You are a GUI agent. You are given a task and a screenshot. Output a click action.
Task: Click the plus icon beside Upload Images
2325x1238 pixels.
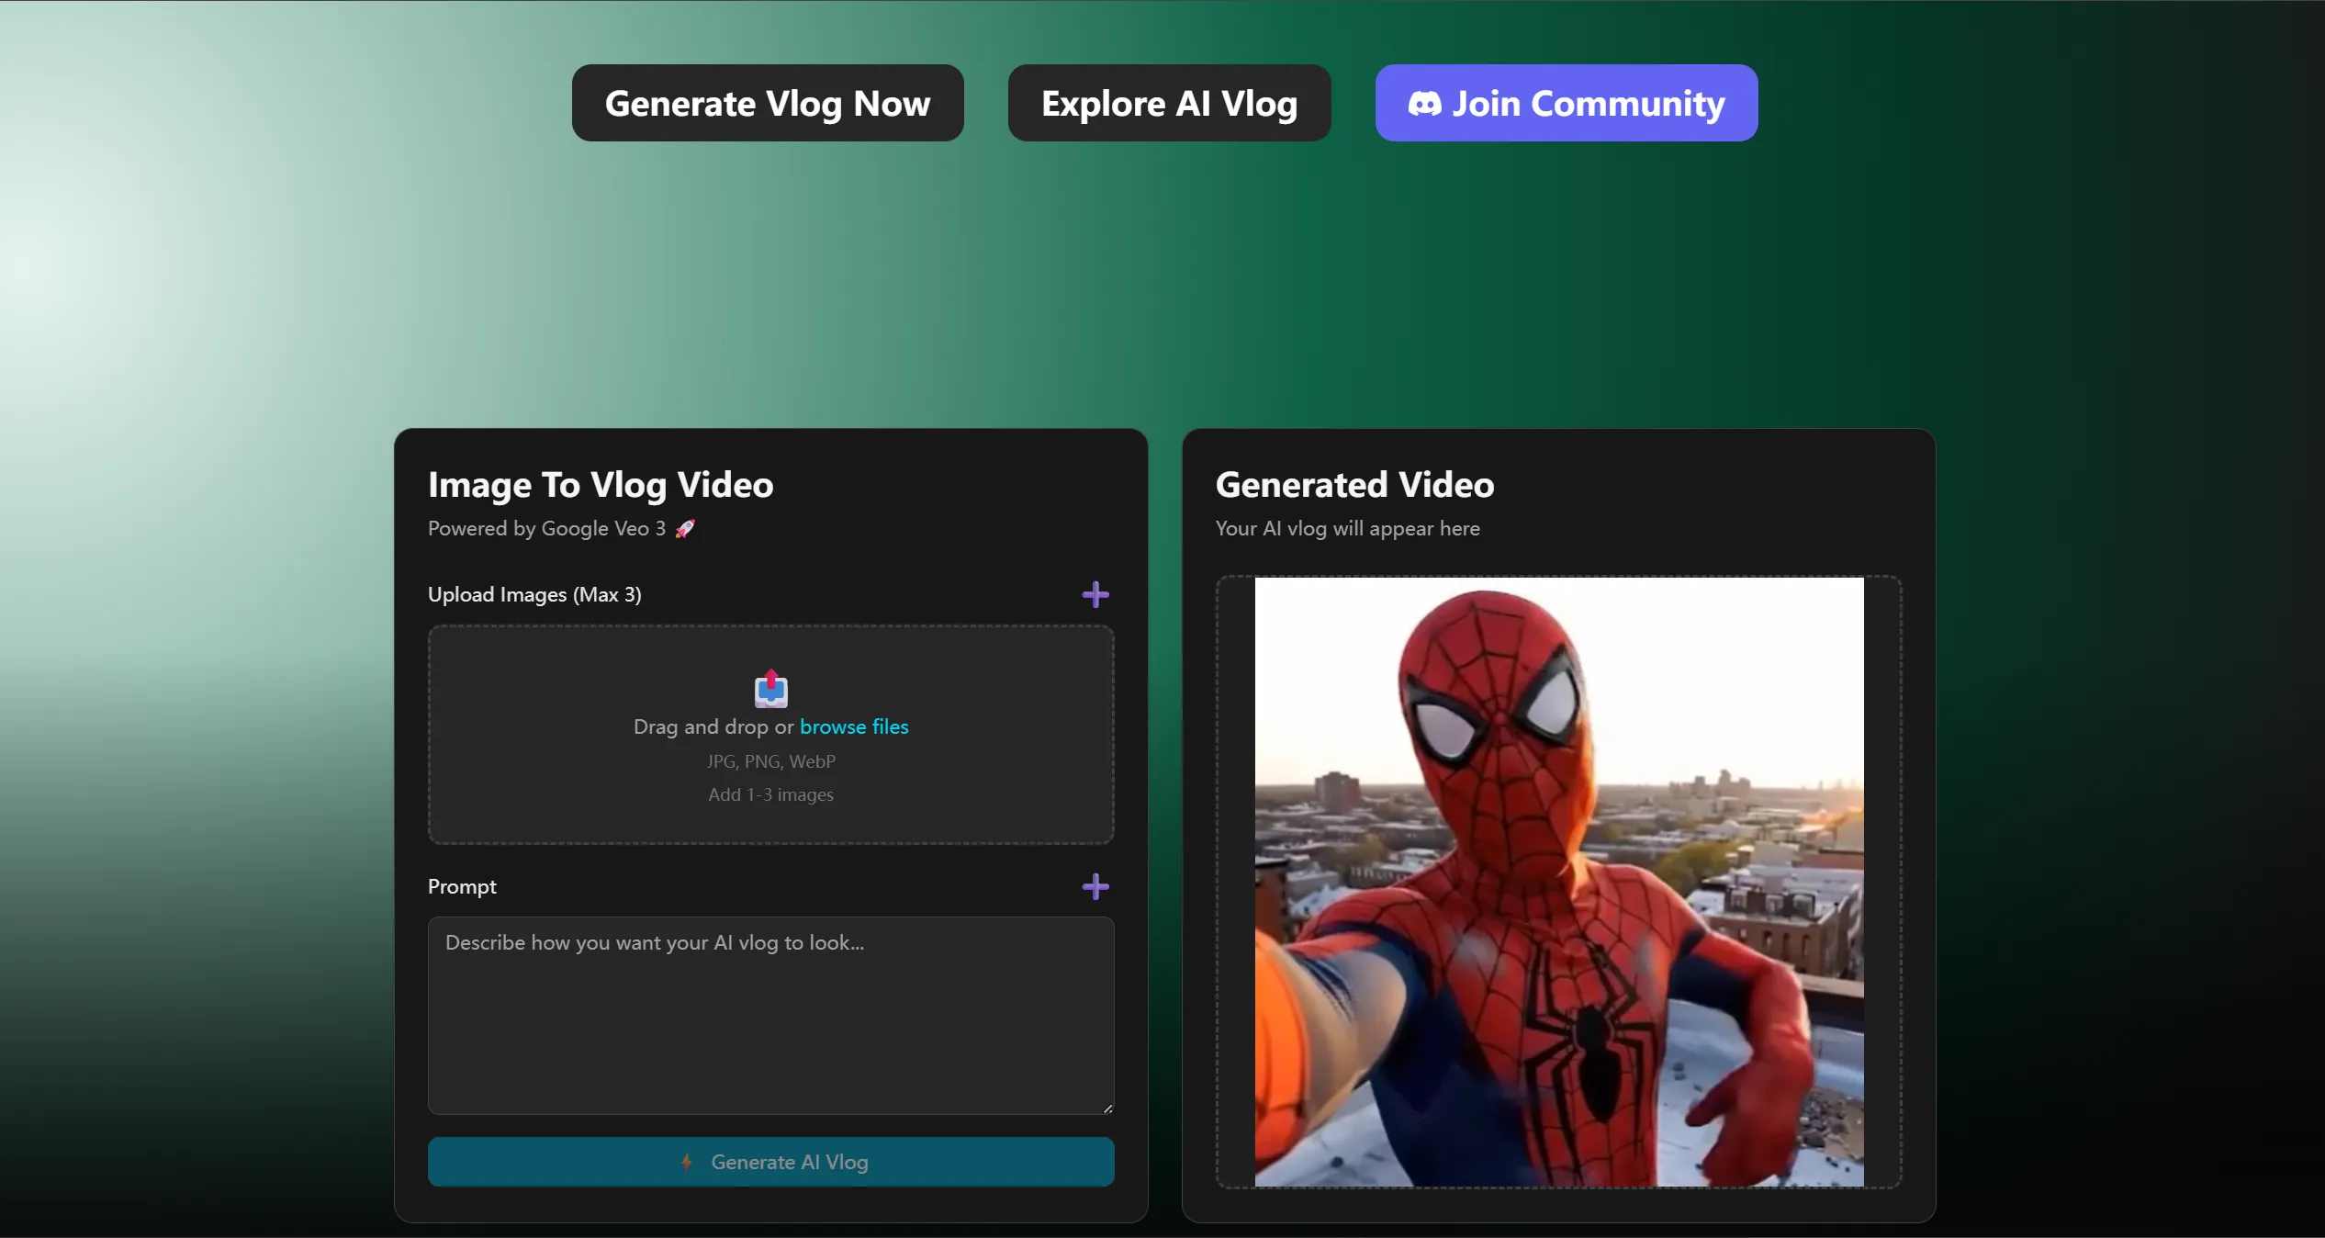[1095, 594]
